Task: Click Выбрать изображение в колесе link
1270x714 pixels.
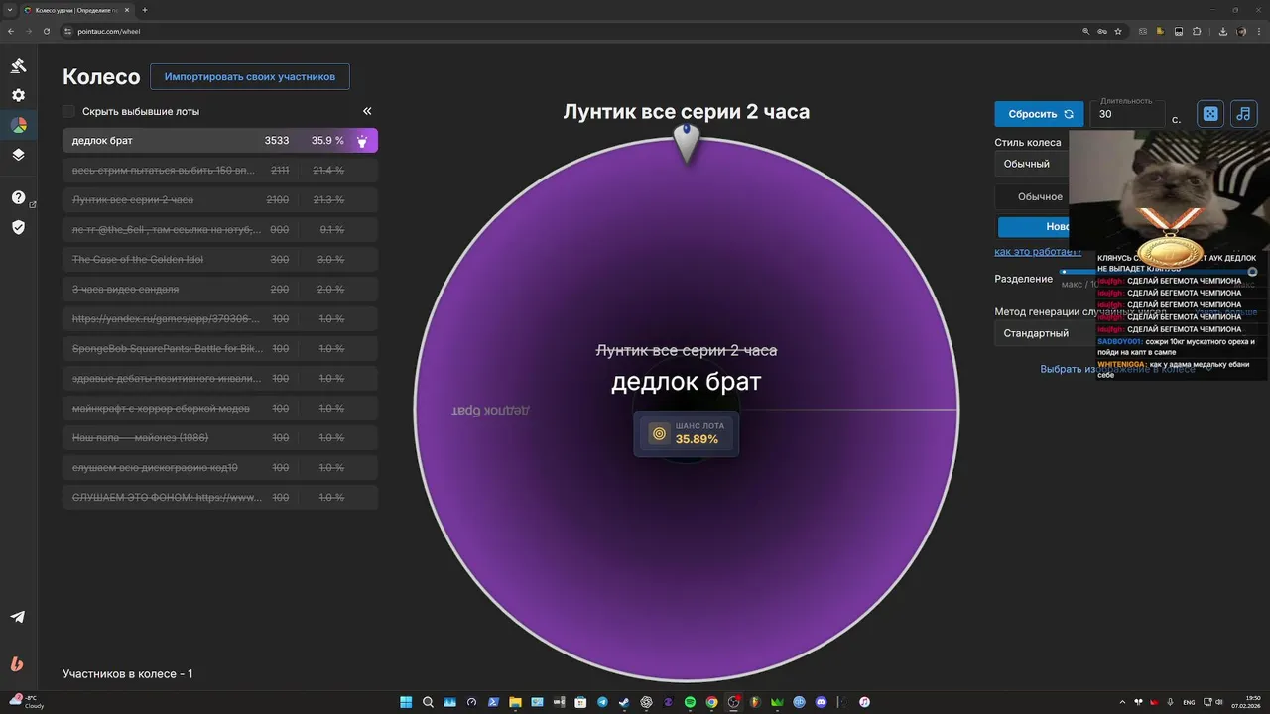Action: point(1117,369)
